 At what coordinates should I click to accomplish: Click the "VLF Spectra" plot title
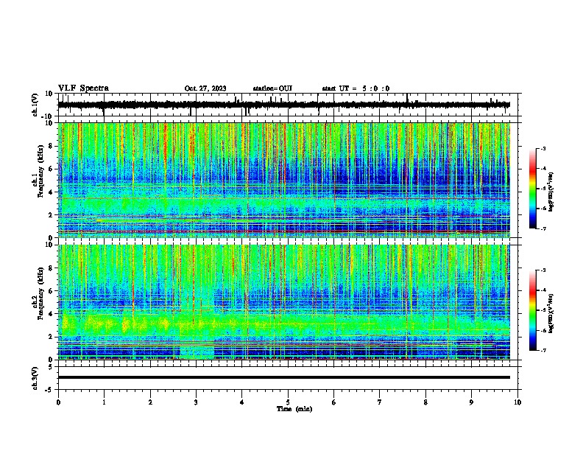pyautogui.click(x=83, y=88)
